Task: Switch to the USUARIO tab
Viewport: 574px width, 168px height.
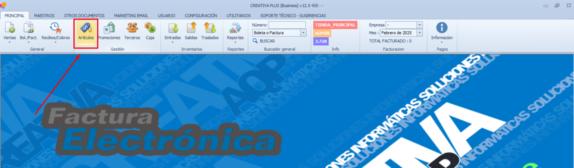Action: point(166,16)
